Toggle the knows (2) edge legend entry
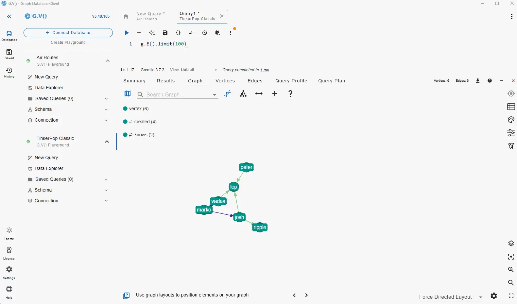Viewport: 517px width, 304px height. pos(139,135)
